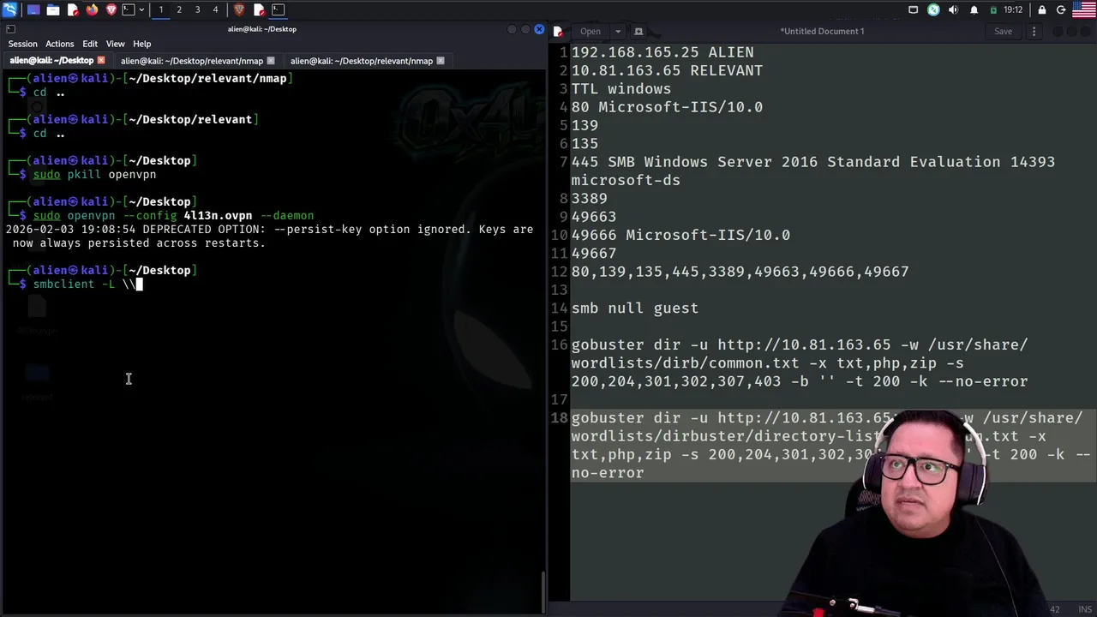This screenshot has width=1097, height=617.
Task: Click the 445 SMB Windows Server 2016 line
Action: [x=813, y=171]
